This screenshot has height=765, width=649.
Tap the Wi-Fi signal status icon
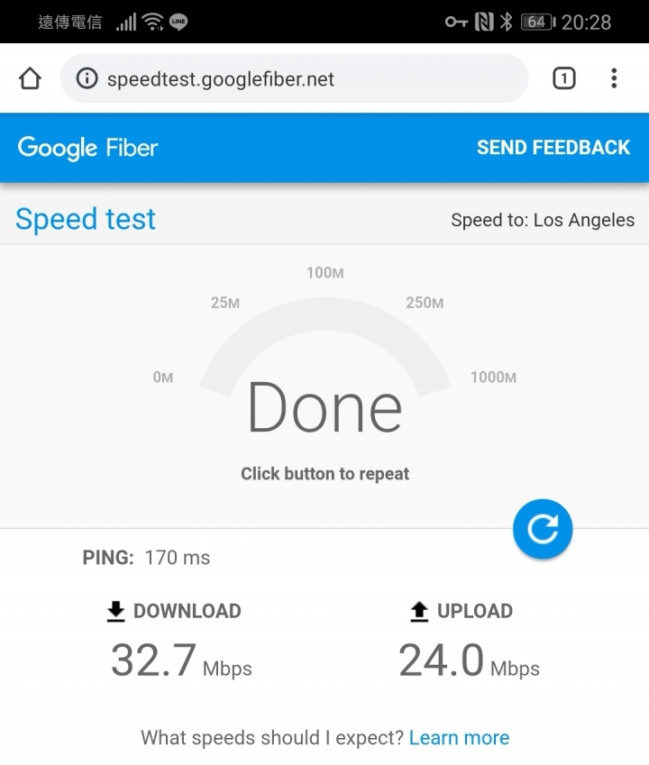pos(152,22)
